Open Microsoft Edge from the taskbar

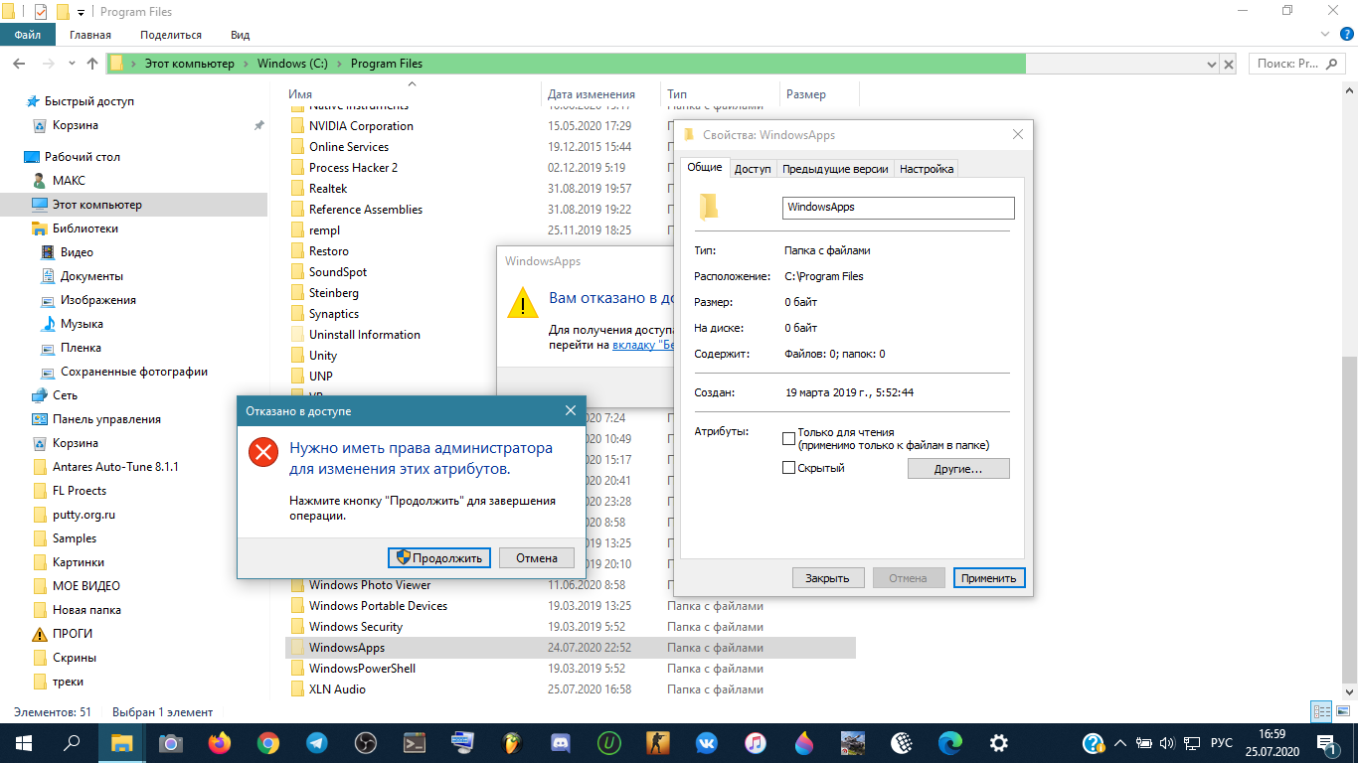click(x=950, y=742)
